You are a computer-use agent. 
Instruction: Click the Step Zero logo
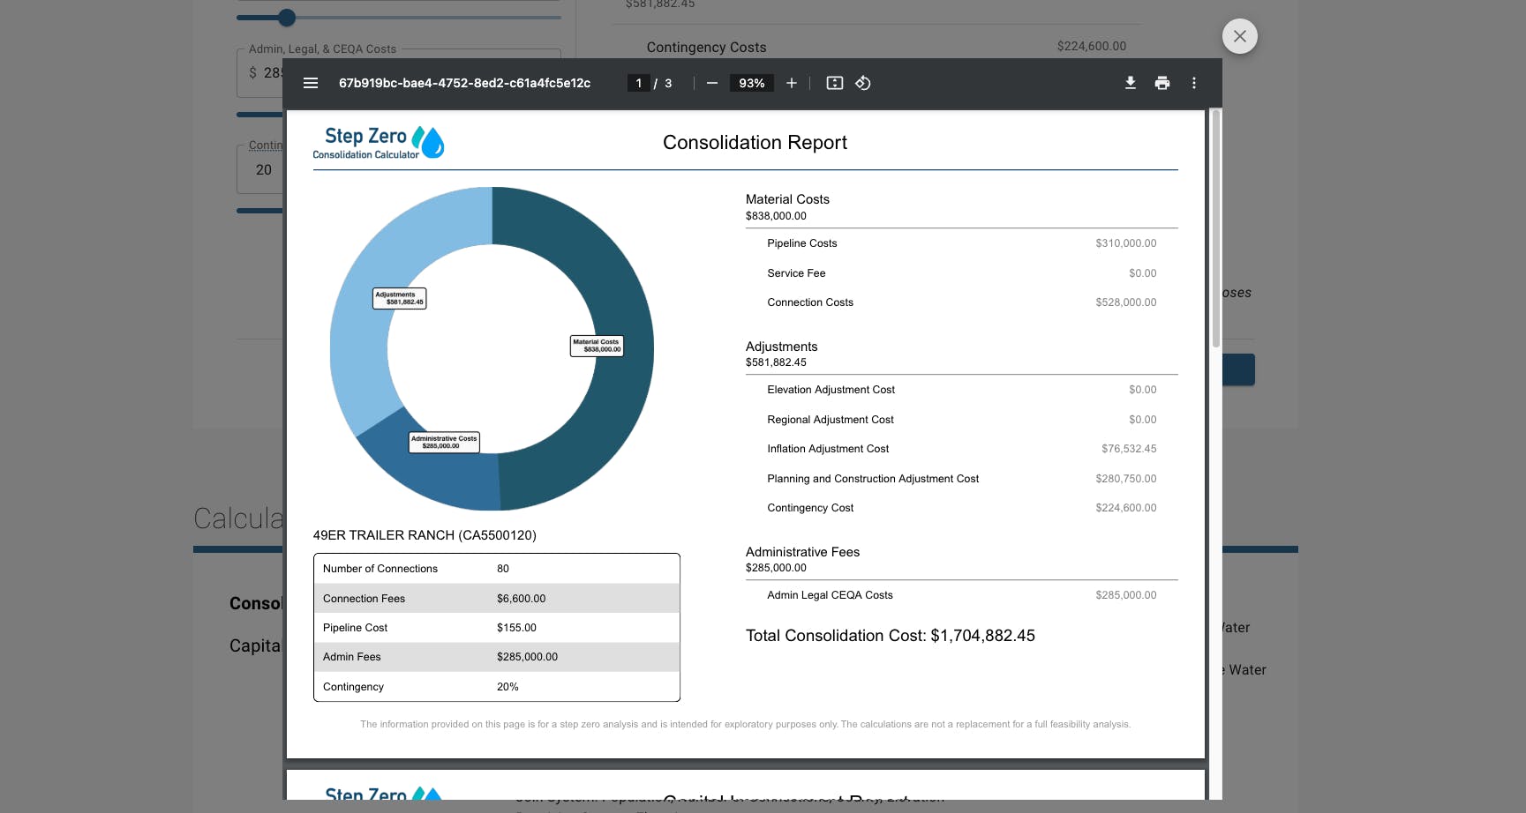(380, 142)
